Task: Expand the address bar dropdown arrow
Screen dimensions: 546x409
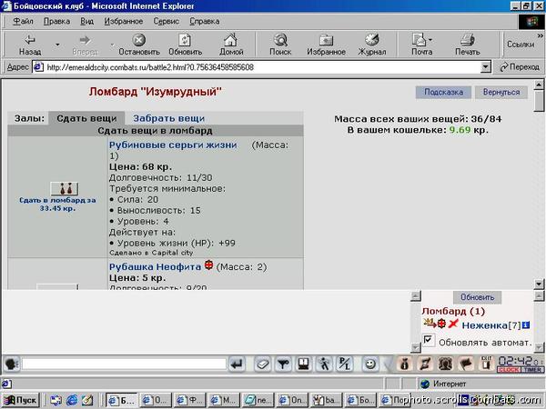Action: tap(485, 67)
